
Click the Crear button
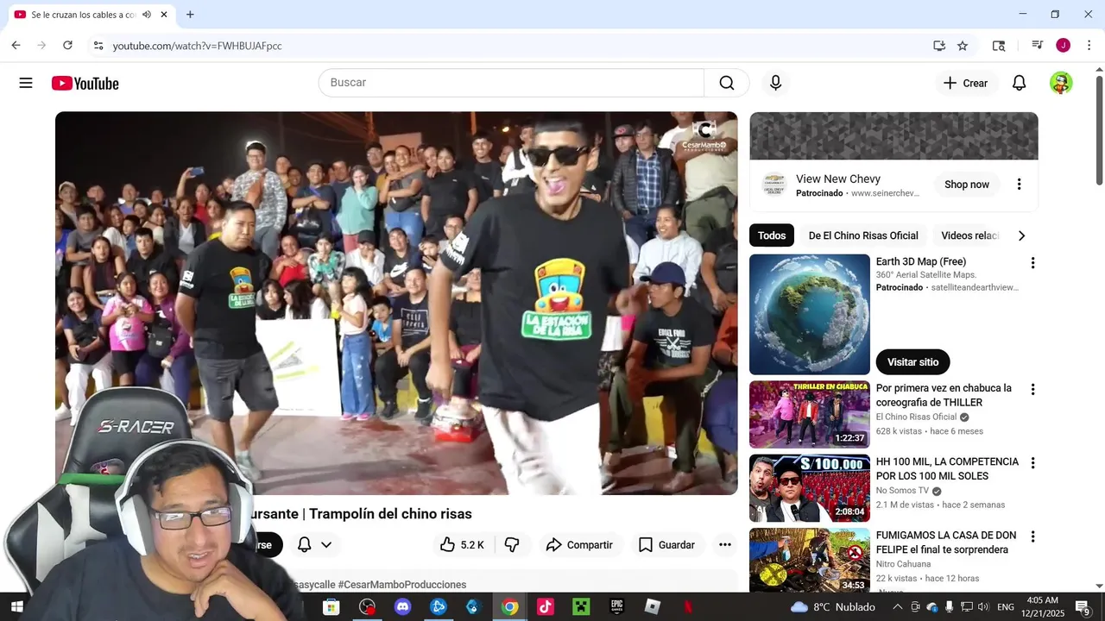pos(965,83)
